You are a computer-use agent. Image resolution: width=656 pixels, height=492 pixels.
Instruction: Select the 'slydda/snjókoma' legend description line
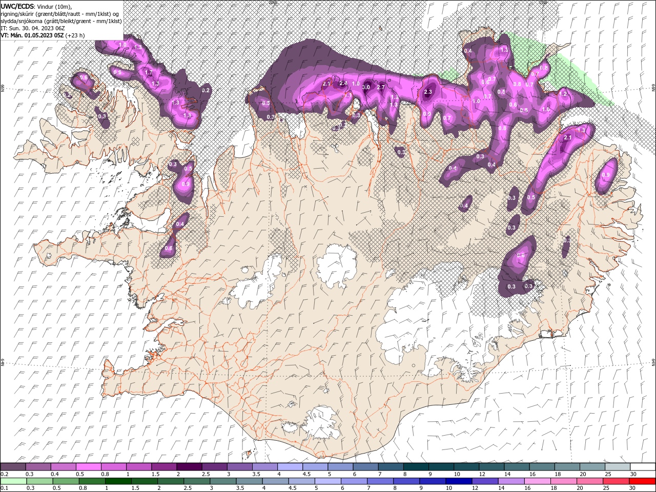click(61, 20)
